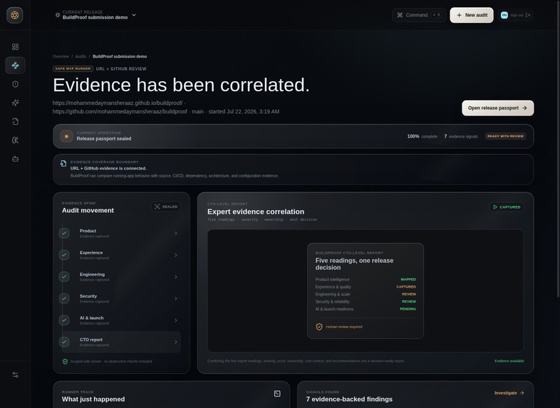Click the command key symbol icon
Viewport: 560px width, 408px height.
[x=400, y=15]
